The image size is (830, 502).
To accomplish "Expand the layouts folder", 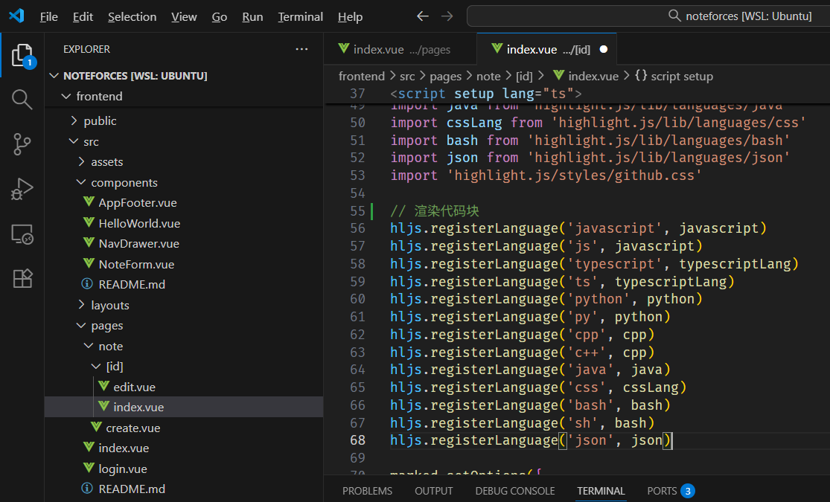I will (110, 305).
